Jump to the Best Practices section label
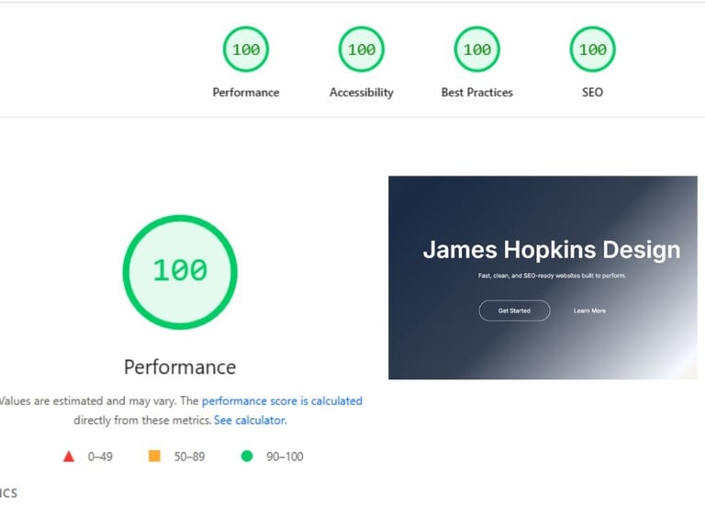Screen dimensions: 705x508 (477, 92)
